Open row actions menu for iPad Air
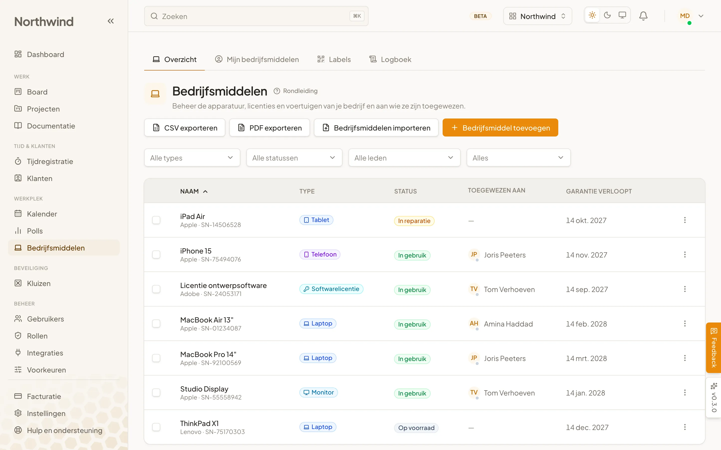This screenshot has height=450, width=721. [x=685, y=220]
